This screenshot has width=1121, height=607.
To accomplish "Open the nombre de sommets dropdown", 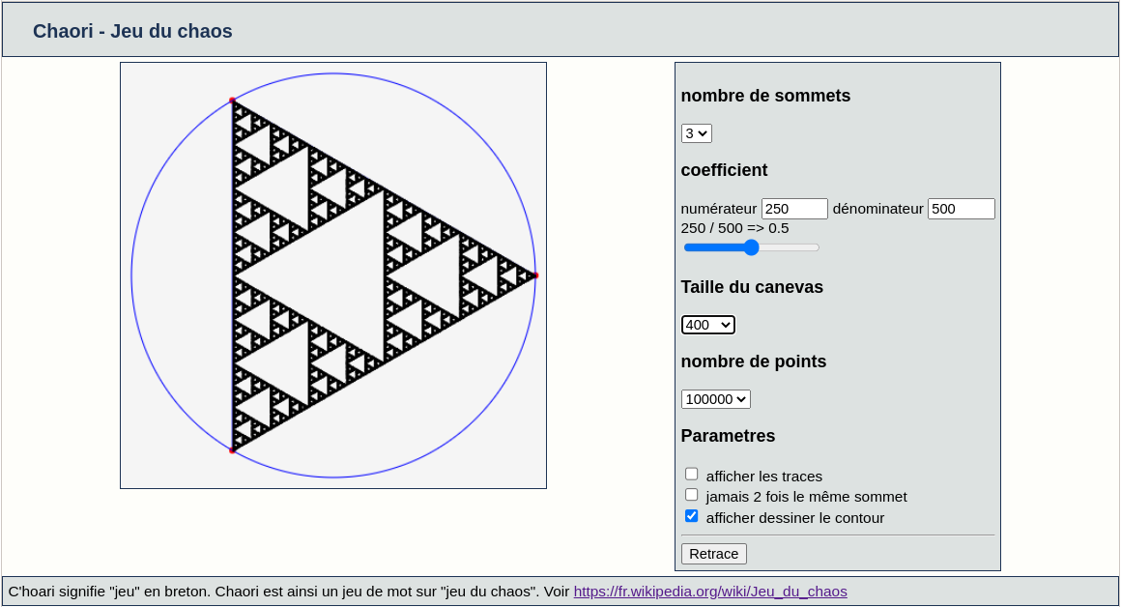I will (x=696, y=133).
